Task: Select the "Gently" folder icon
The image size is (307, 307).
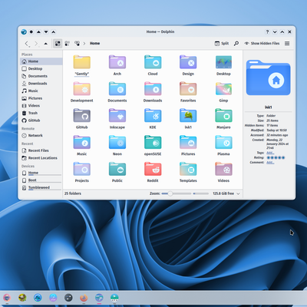Action: click(x=82, y=62)
